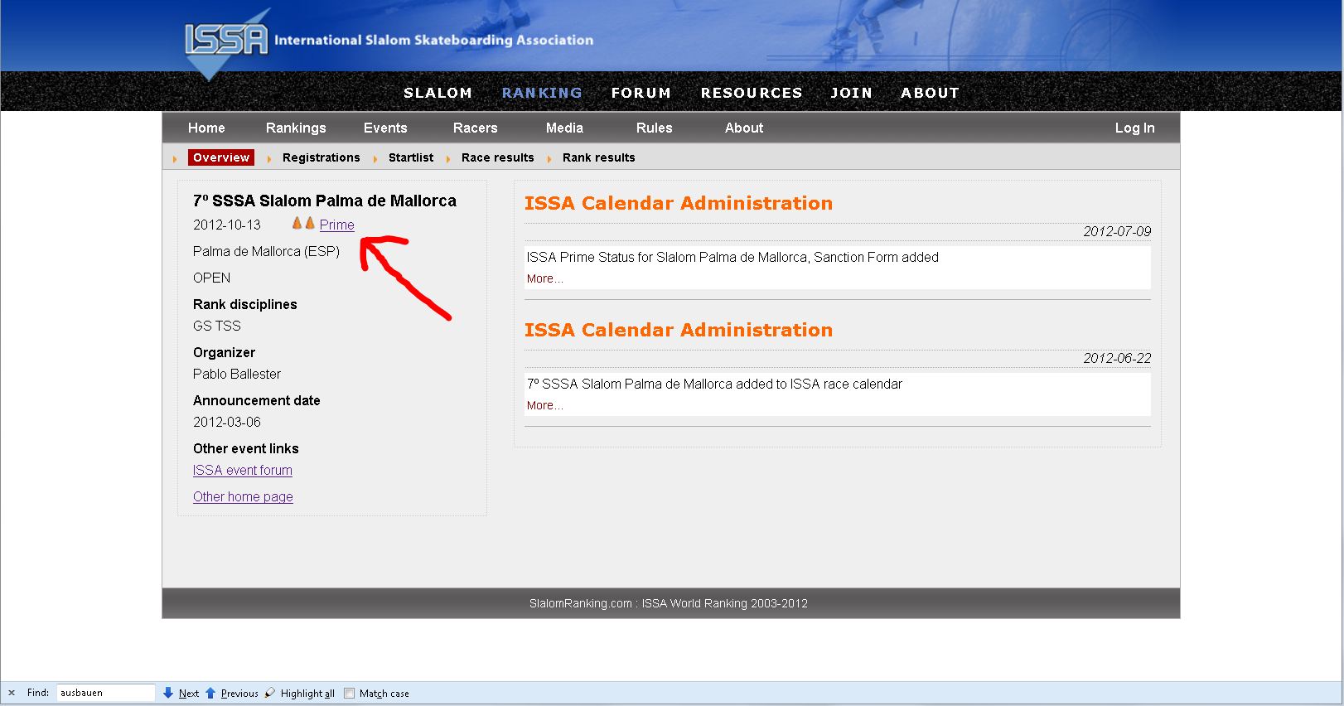Viewport: 1344px width, 706px height.
Task: Click the date 2012-07-09
Action: click(x=1117, y=231)
